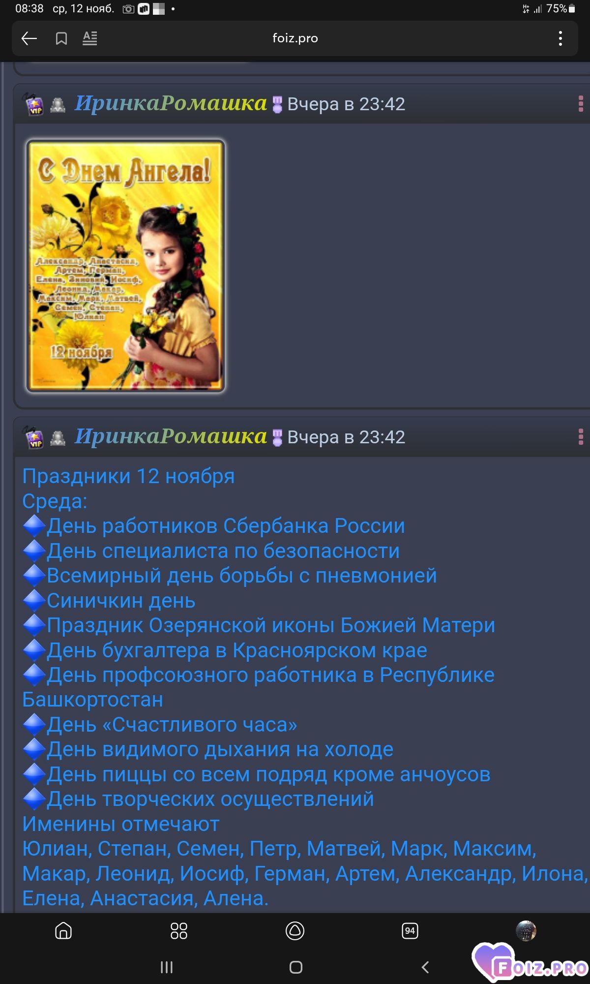590x984 pixels.
Task: Tap the VIP avatar badge on second post
Action: coord(34,437)
